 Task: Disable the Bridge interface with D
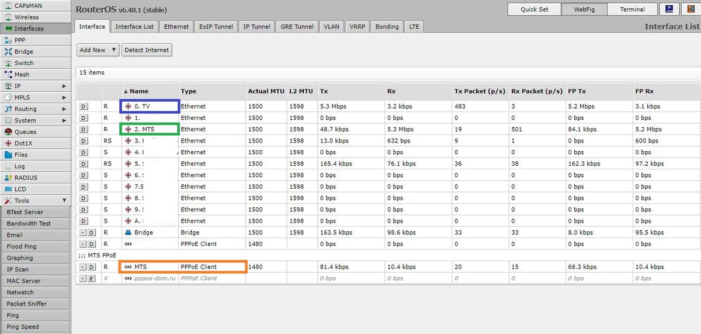point(92,232)
